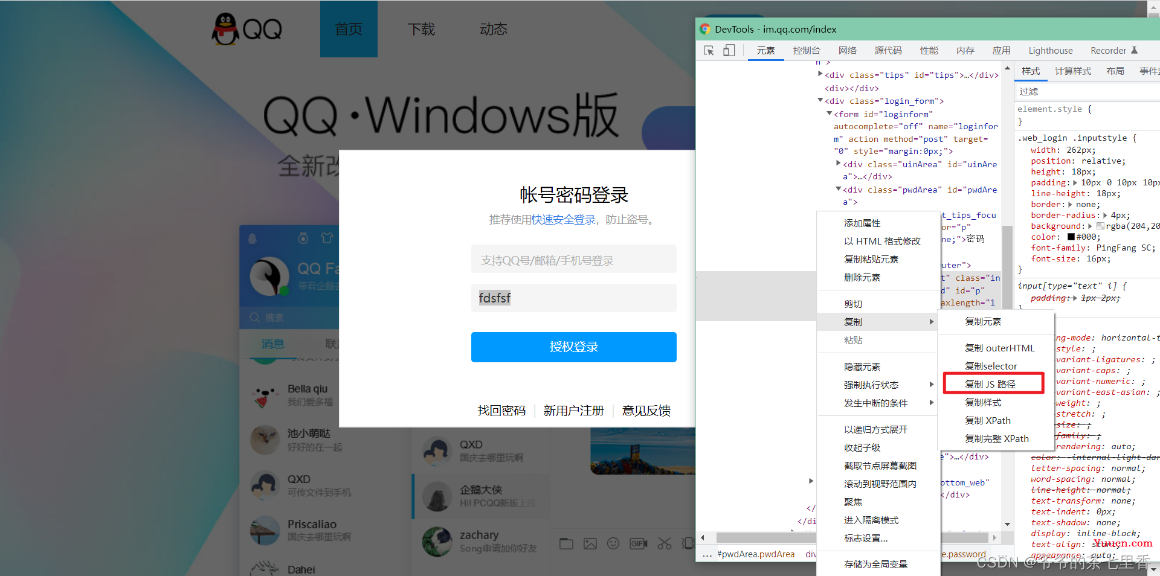The width and height of the screenshot is (1160, 576).
Task: Click the QQ account input field
Action: pyautogui.click(x=573, y=260)
